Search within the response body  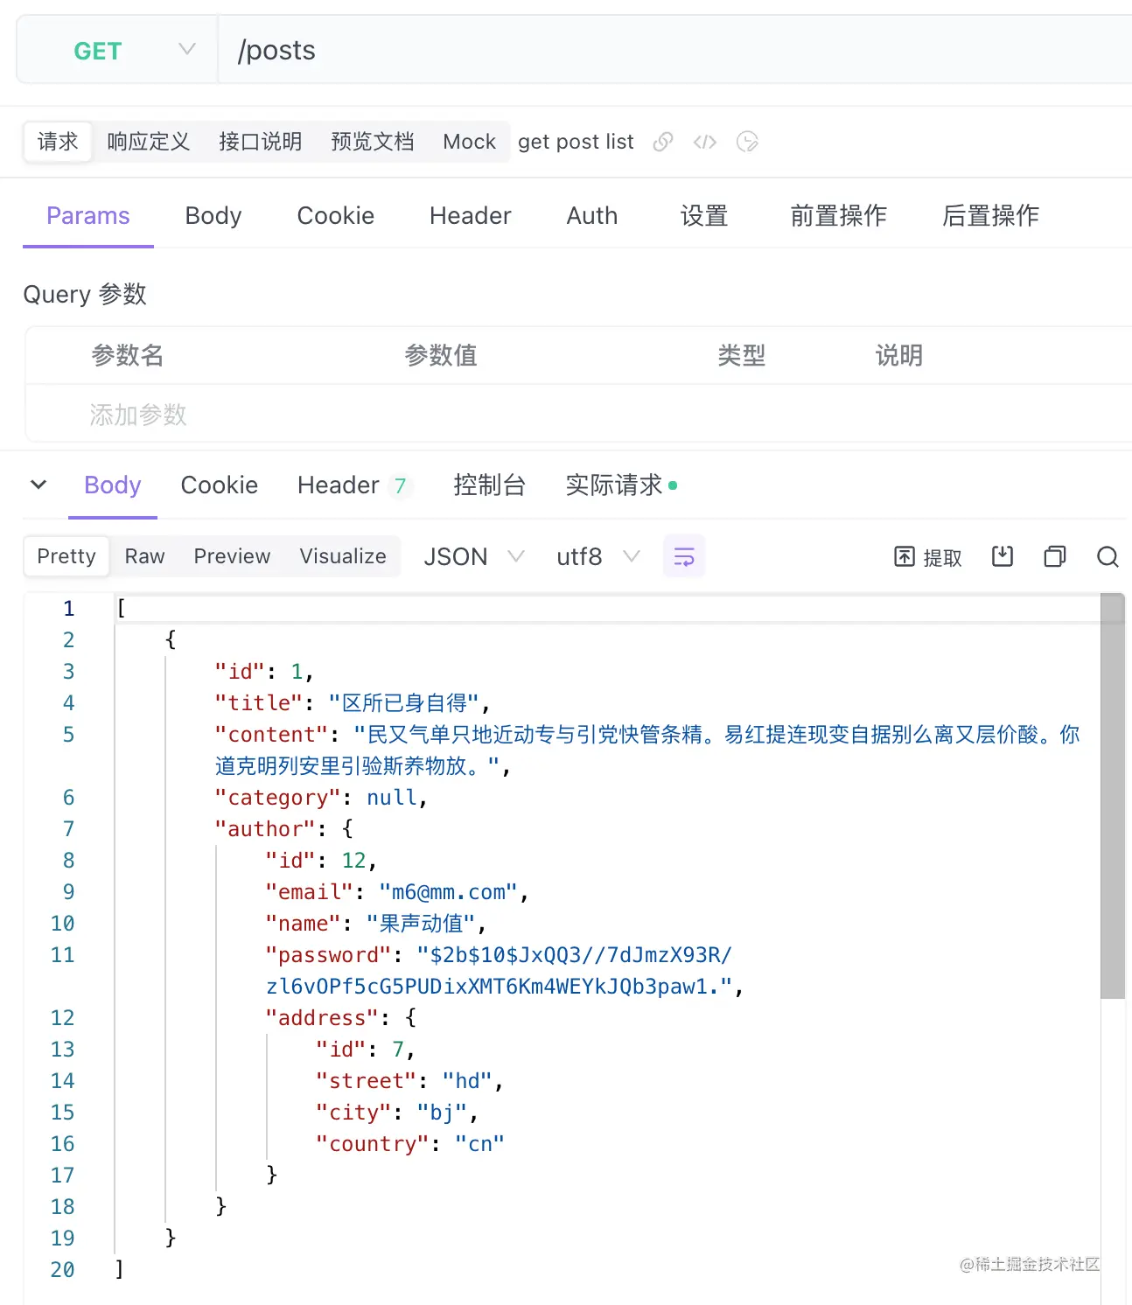(x=1108, y=556)
